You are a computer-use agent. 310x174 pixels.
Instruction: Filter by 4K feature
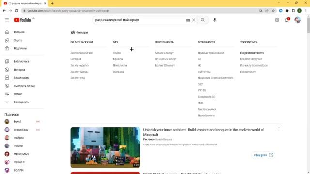[199, 59]
